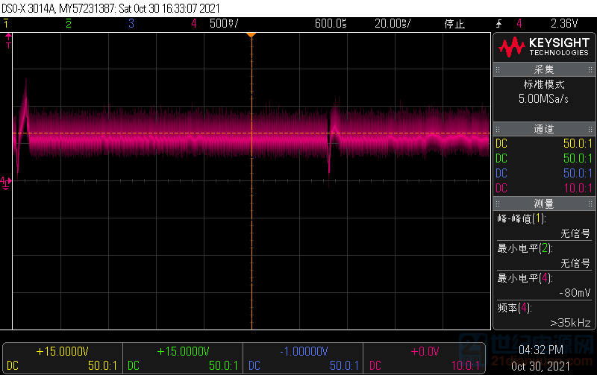Image resolution: width=597 pixels, height=375 pixels.
Task: Click the 峰-峰值(1) measurement label
Action: [x=522, y=218]
